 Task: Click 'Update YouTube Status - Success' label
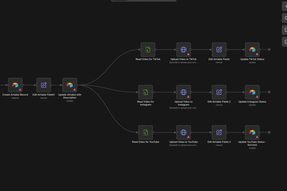coord(252,143)
